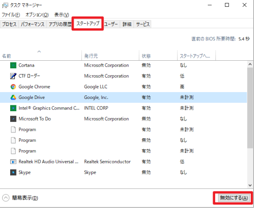Click the 直前の BIOS 所要時間 text

click(213, 39)
